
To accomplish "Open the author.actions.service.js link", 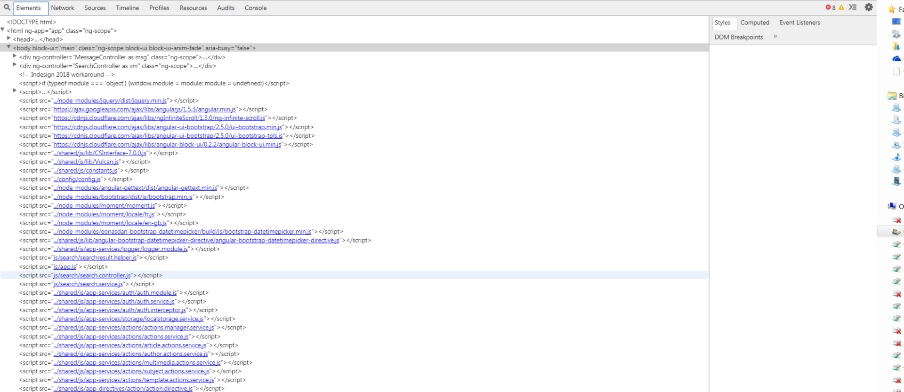I will click(x=130, y=354).
